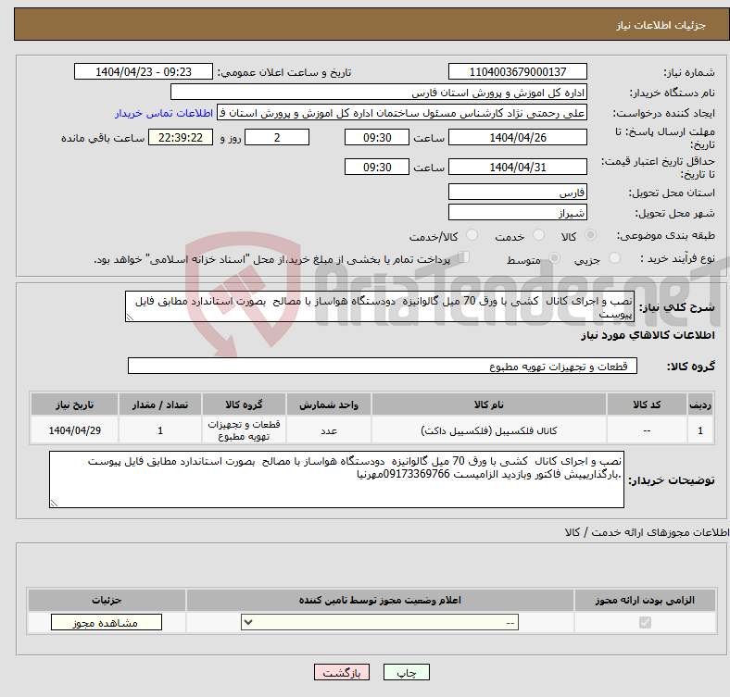730x697 pixels.
Task: Toggle the treasury bonds payment checkbox
Action: pos(463,257)
